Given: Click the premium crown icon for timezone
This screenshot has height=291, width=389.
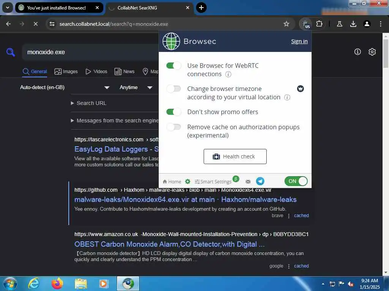Looking at the screenshot, I should pyautogui.click(x=300, y=89).
